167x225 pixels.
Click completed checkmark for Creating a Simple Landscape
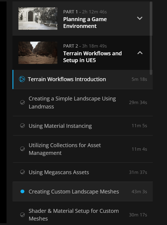[x=22, y=103]
